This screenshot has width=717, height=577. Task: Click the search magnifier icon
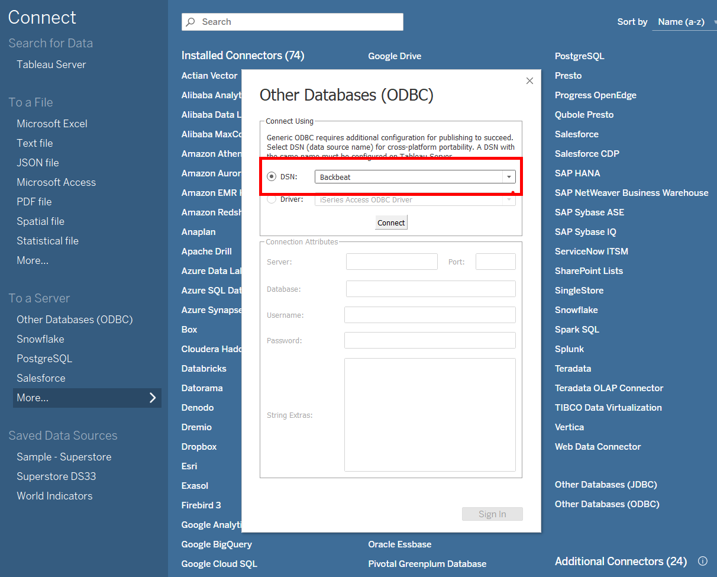coord(190,22)
